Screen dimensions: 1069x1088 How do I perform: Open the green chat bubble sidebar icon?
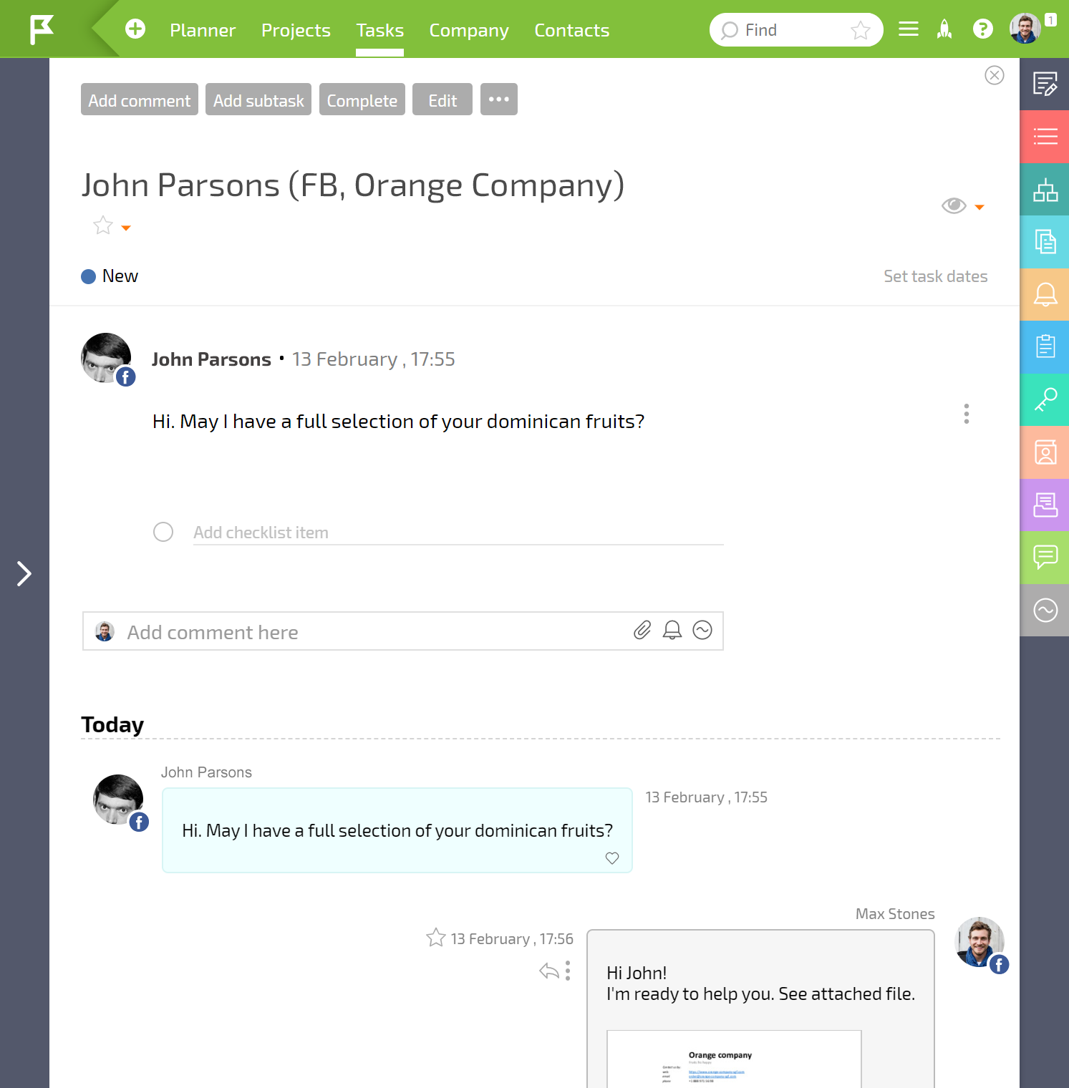[x=1045, y=558]
